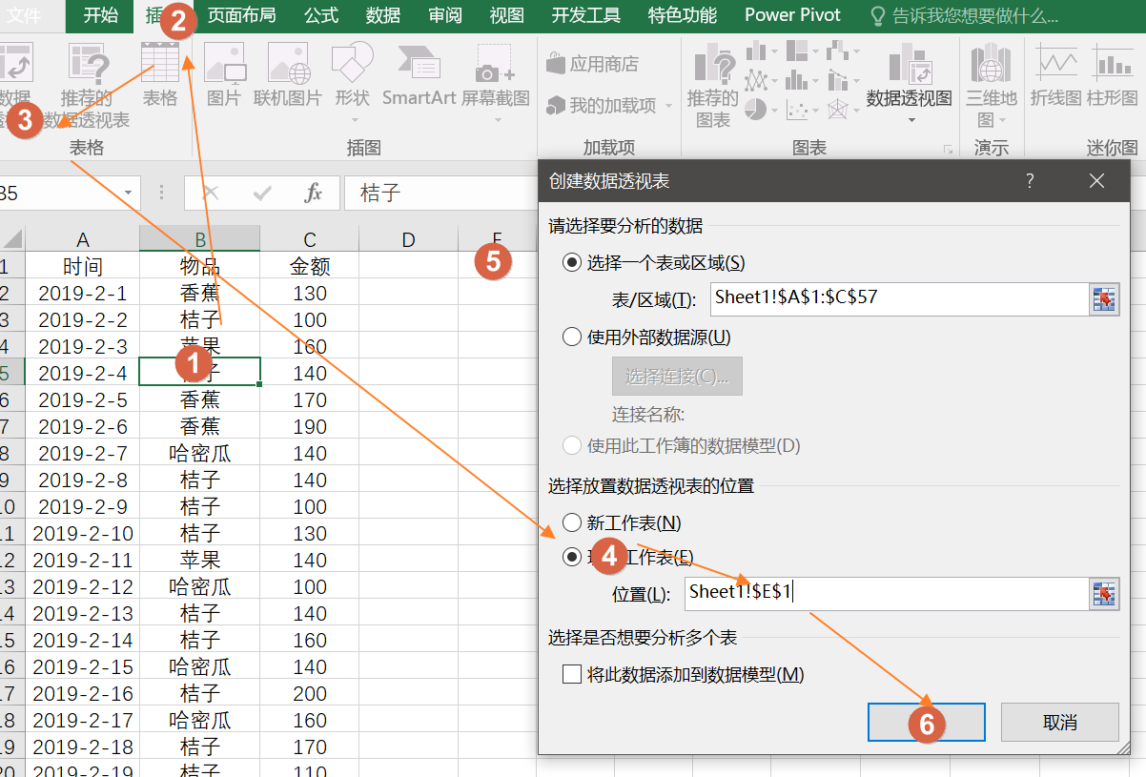The image size is (1146, 777).
Task: Select the cell with amount 200
Action: tap(310, 694)
